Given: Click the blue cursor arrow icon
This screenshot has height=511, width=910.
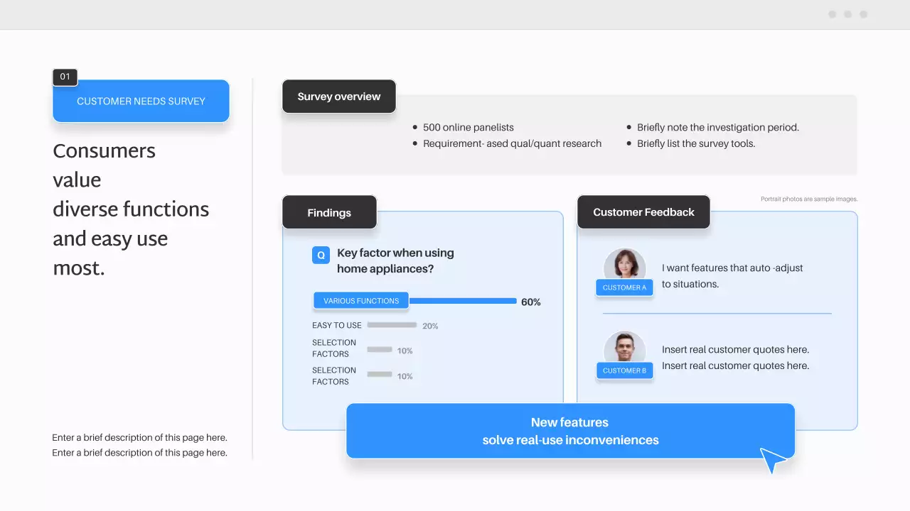Looking at the screenshot, I should 772,459.
